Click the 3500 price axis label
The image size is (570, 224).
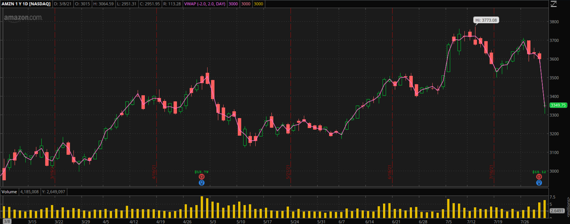554,78
